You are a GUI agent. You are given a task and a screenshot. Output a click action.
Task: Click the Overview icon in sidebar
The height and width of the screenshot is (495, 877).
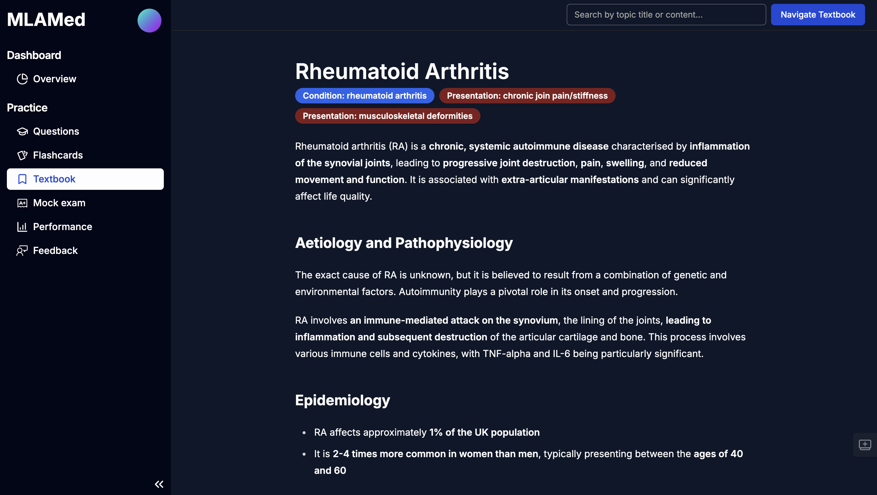click(22, 78)
